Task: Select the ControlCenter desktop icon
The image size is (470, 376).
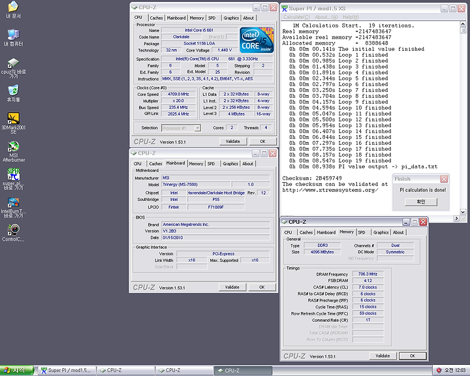Action: coord(13,232)
